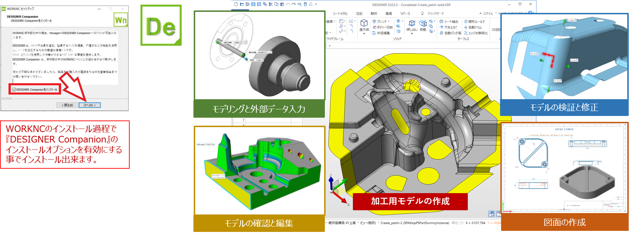
Task: Click the Save As icon
Action: pyautogui.click(x=259, y=4)
